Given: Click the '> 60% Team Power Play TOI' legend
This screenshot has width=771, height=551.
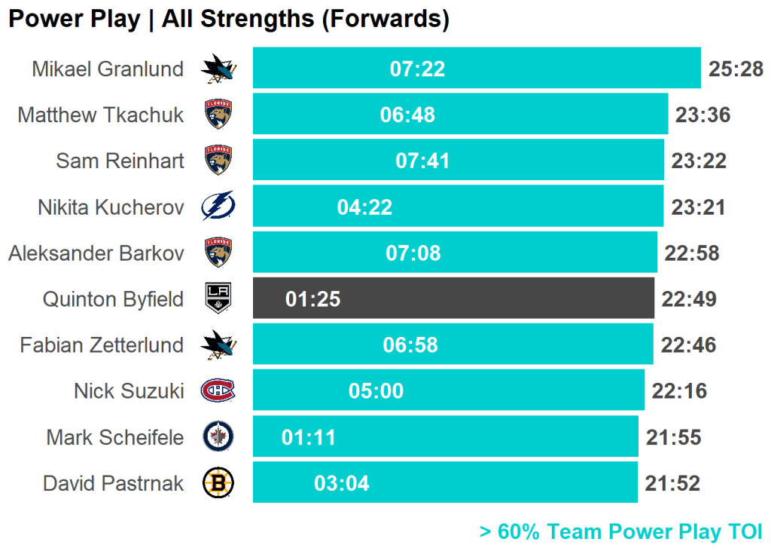Looking at the screenshot, I should 620,531.
